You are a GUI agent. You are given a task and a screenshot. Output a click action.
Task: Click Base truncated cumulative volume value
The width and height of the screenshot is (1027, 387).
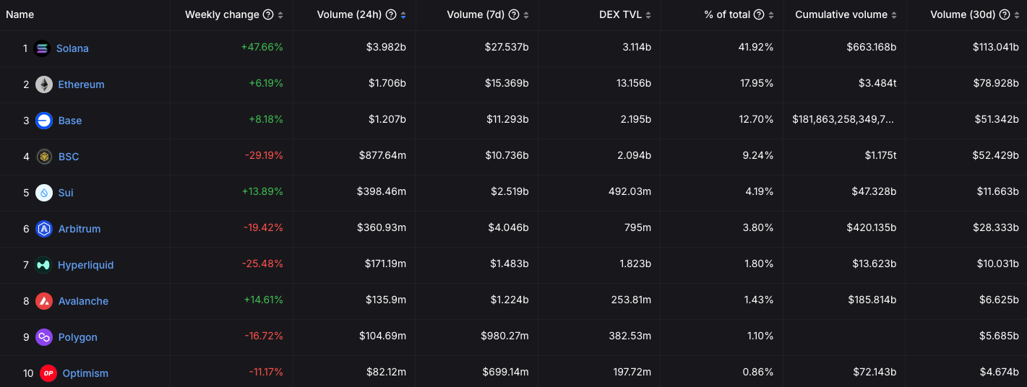coord(843,121)
